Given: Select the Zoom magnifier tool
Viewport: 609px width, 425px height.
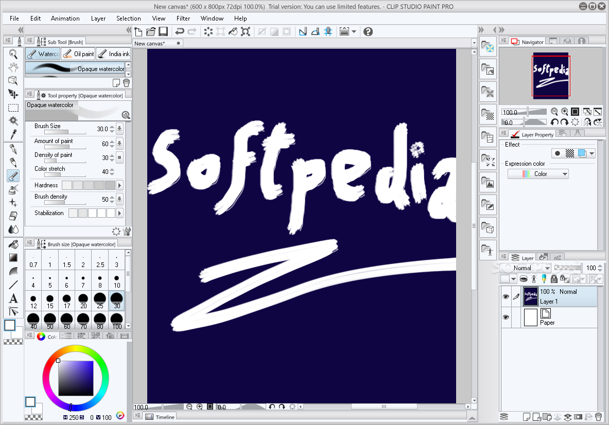Looking at the screenshot, I should tap(13, 54).
